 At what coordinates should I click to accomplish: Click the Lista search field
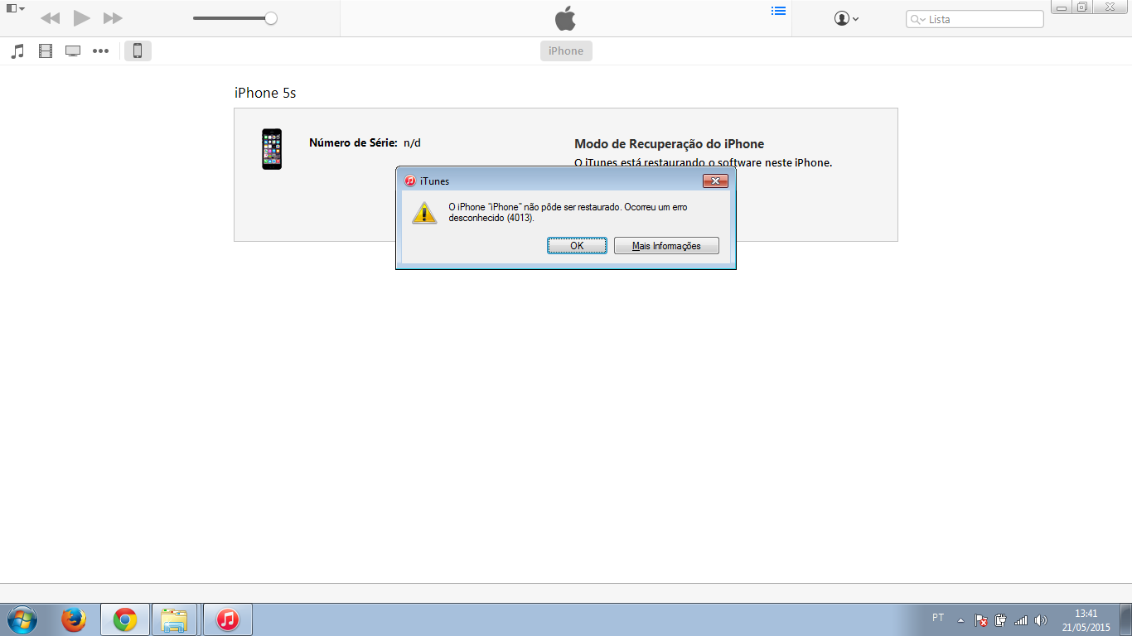(975, 19)
